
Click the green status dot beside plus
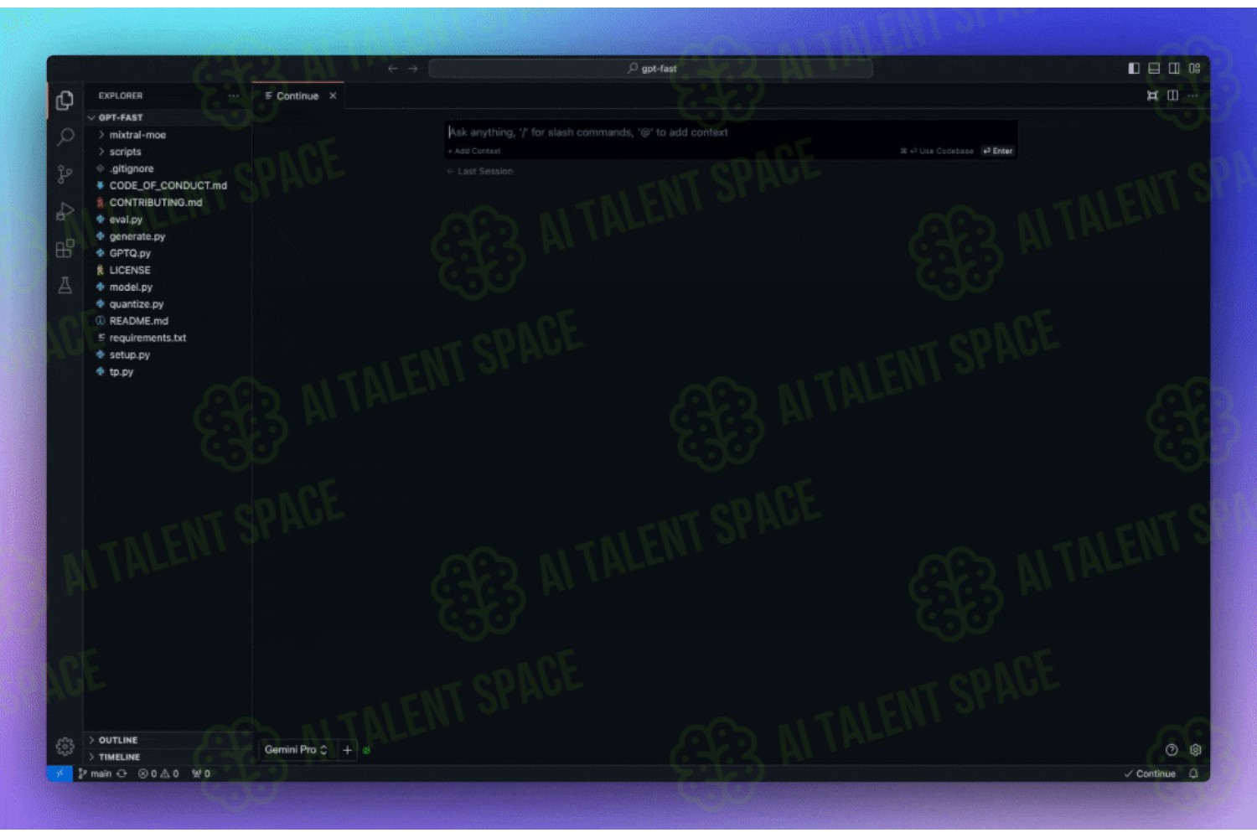(366, 750)
